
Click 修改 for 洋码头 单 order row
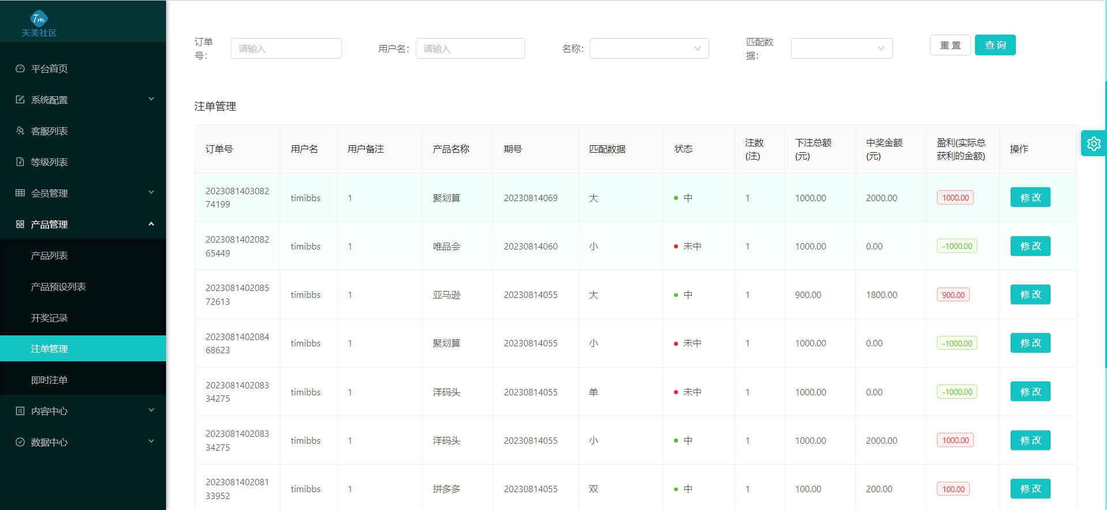(x=1030, y=392)
